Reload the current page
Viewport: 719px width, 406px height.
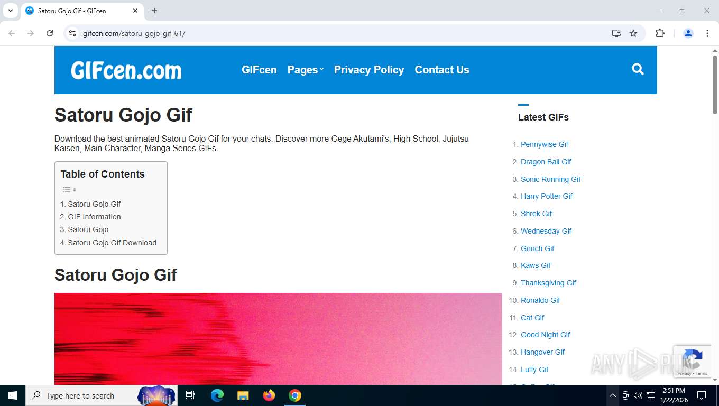[50, 33]
